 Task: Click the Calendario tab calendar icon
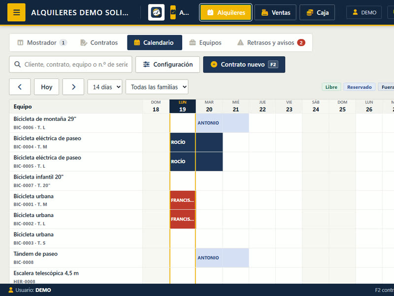[x=137, y=42]
